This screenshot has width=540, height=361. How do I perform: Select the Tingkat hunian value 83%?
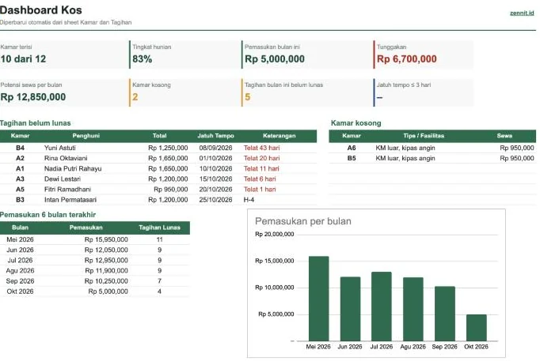coord(143,59)
